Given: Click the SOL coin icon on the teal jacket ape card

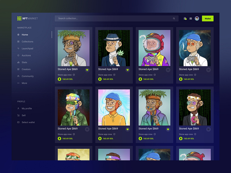Looking at the screenshot, I should [140, 139].
